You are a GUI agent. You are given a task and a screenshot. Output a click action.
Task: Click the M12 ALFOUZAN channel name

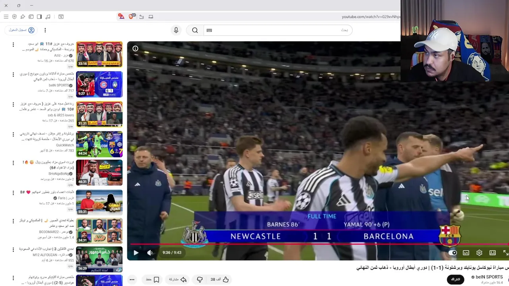click(x=51, y=255)
